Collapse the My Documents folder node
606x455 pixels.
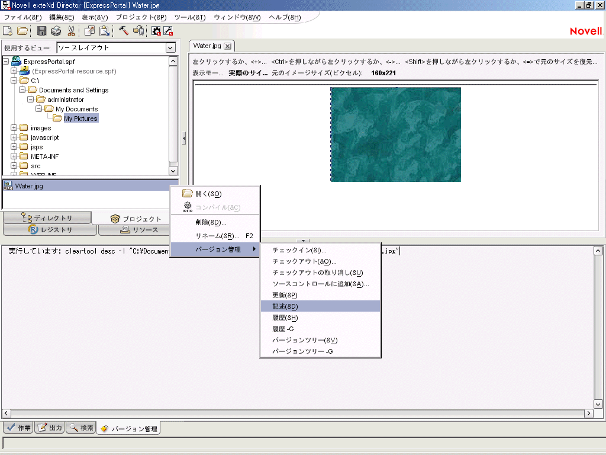[38, 109]
